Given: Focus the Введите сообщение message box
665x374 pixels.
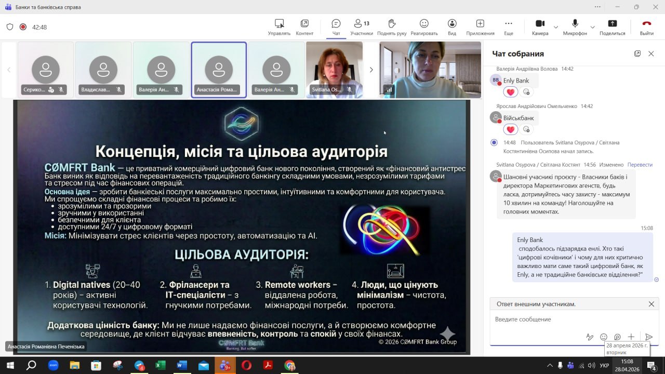Looking at the screenshot, I should tap(574, 319).
